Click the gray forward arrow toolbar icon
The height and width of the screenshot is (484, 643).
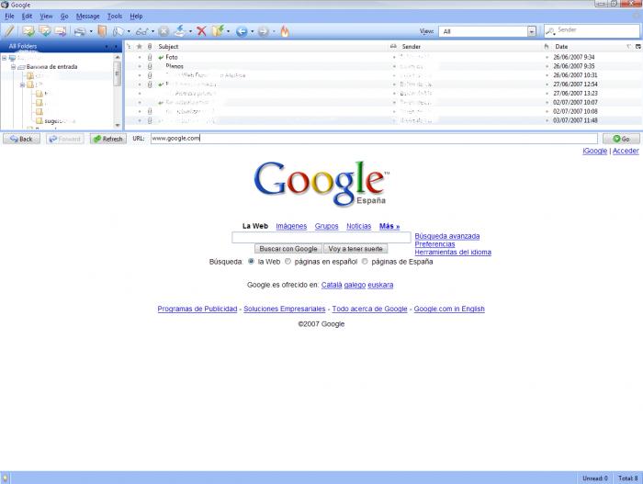pyautogui.click(x=264, y=31)
